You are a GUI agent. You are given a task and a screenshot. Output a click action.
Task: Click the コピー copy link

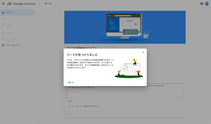tap(70, 101)
